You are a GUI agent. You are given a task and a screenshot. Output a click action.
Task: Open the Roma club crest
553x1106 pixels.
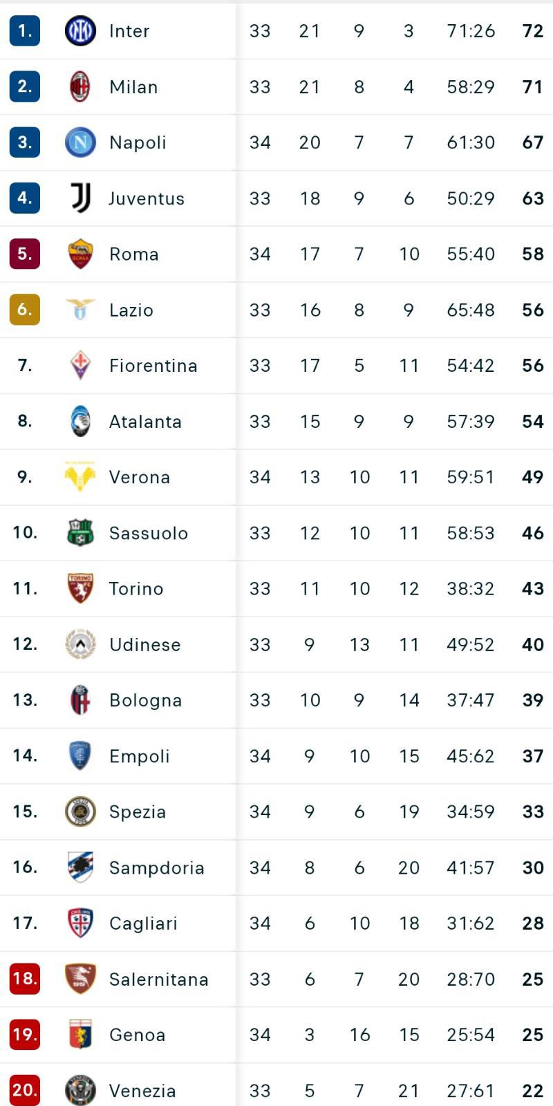[x=80, y=254]
